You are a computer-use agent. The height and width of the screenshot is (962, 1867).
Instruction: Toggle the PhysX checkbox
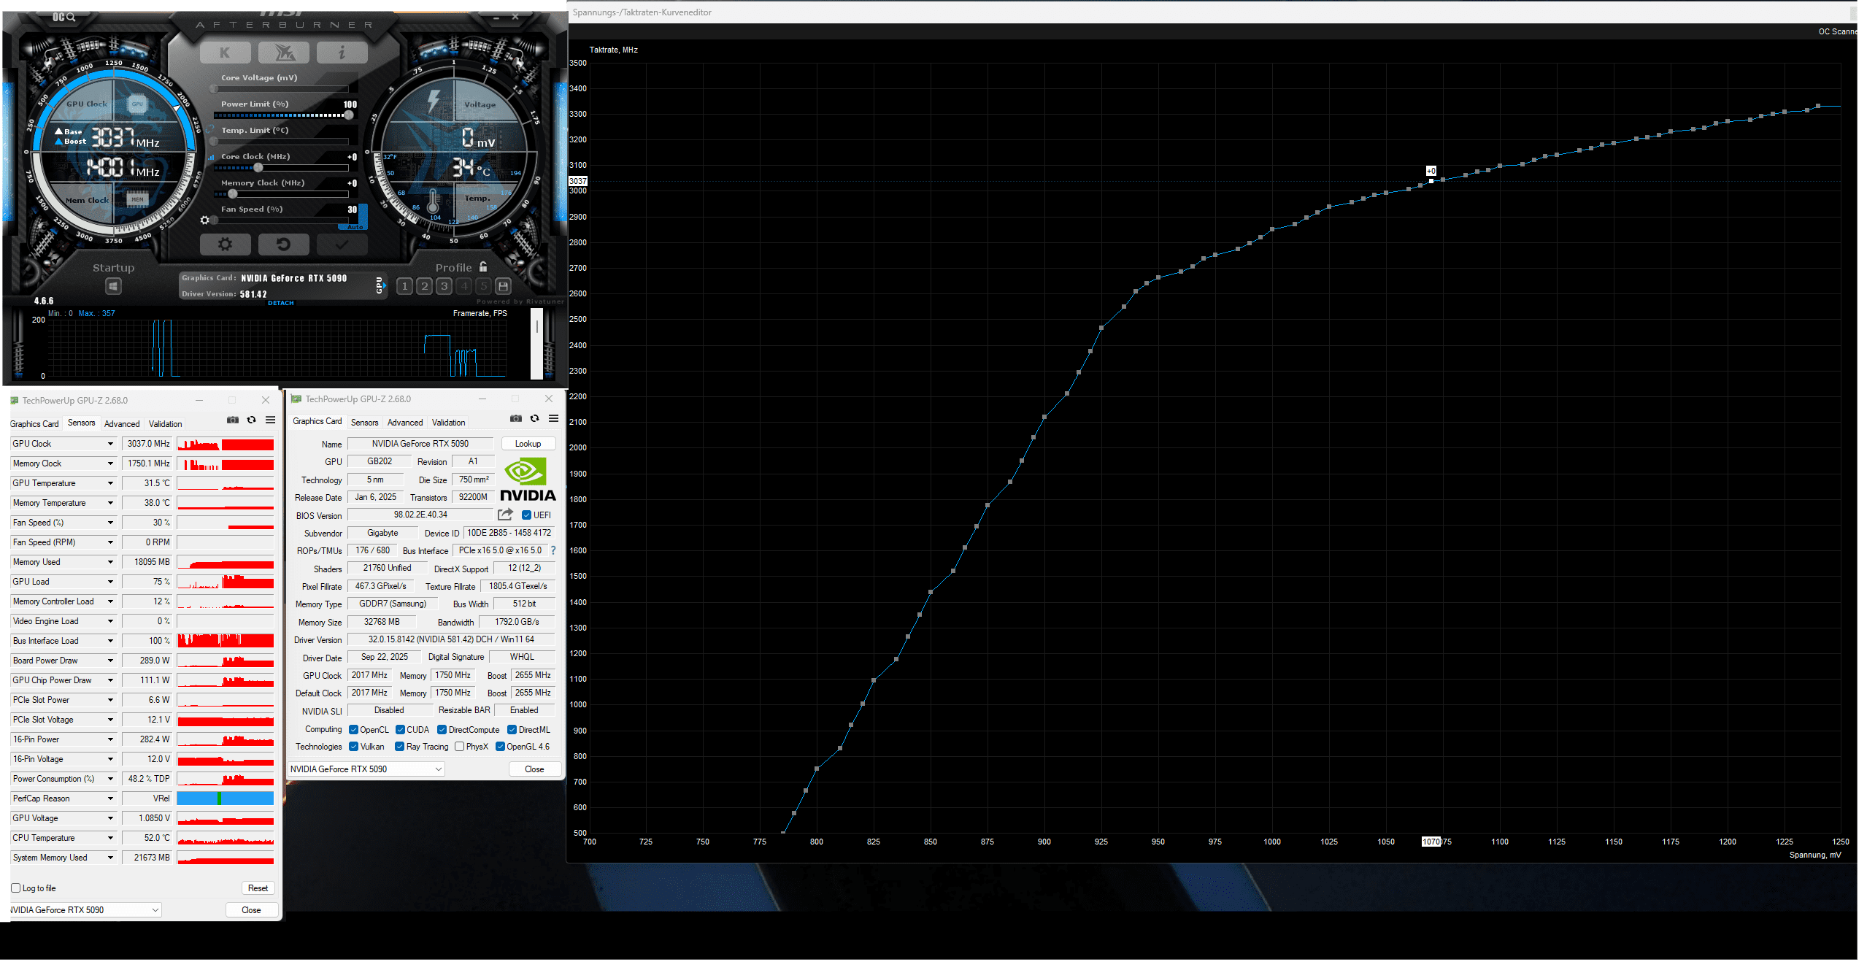point(460,747)
